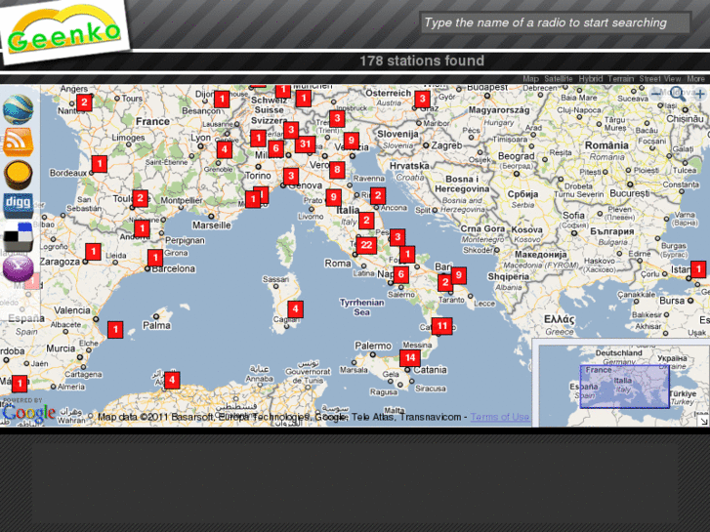Open the RSS feed icon

[x=19, y=142]
